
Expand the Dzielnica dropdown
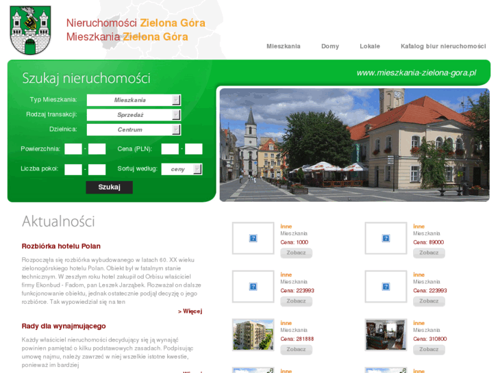134,129
